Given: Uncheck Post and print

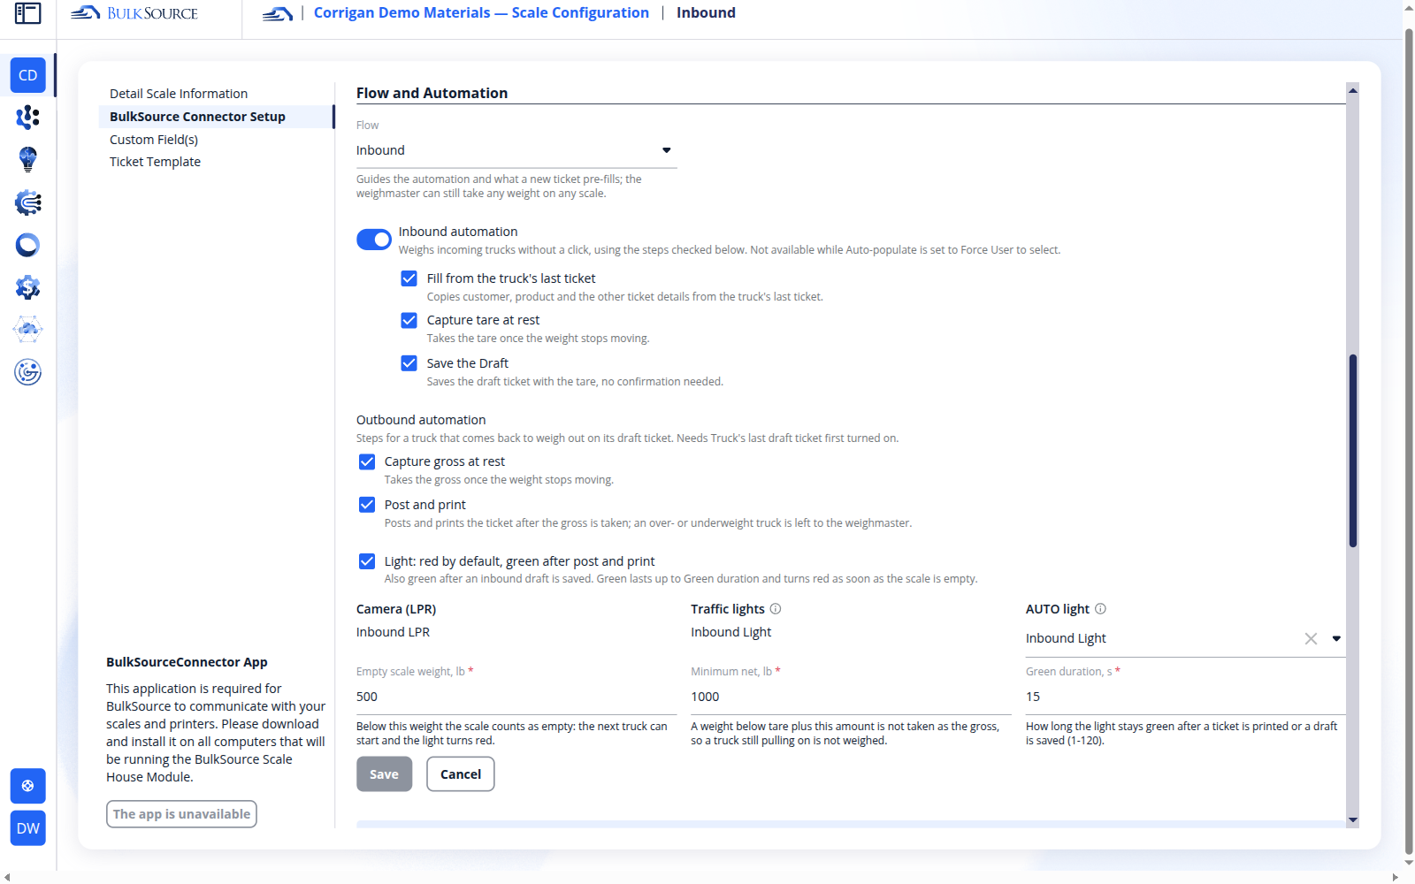Looking at the screenshot, I should (367, 505).
